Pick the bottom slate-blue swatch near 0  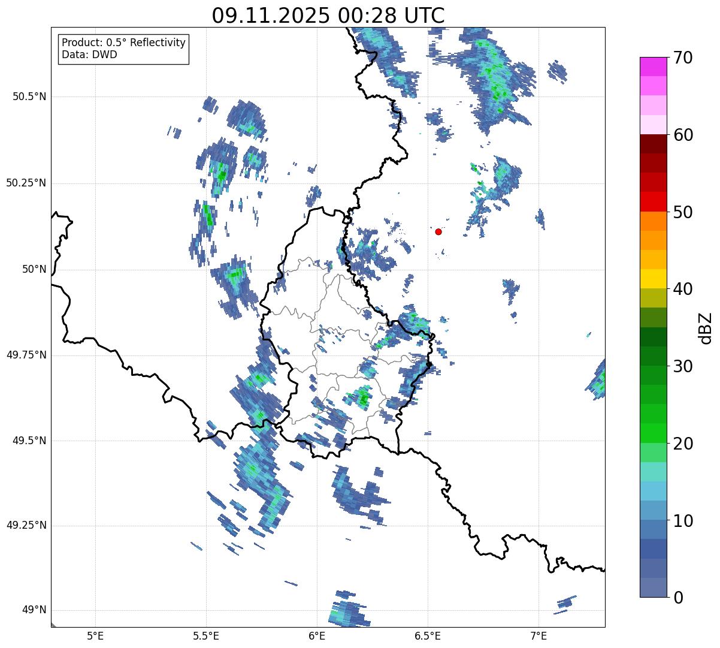coord(653,587)
